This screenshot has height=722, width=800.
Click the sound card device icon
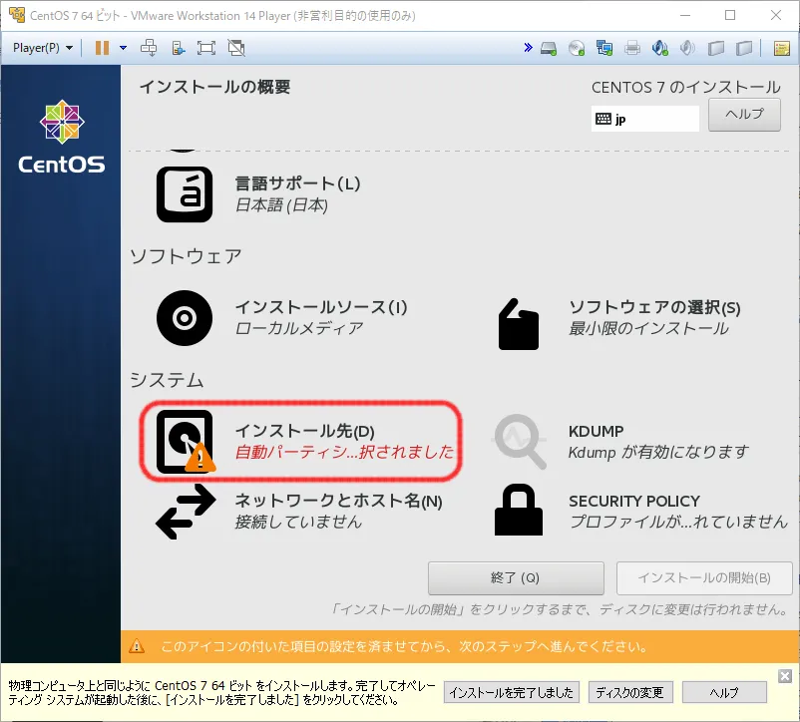tap(659, 49)
